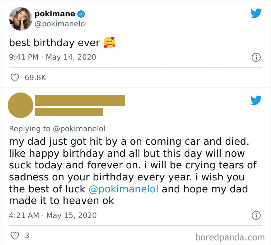The width and height of the screenshot is (271, 245).
Task: Open pokimane's profile picture
Action: click(x=21, y=18)
